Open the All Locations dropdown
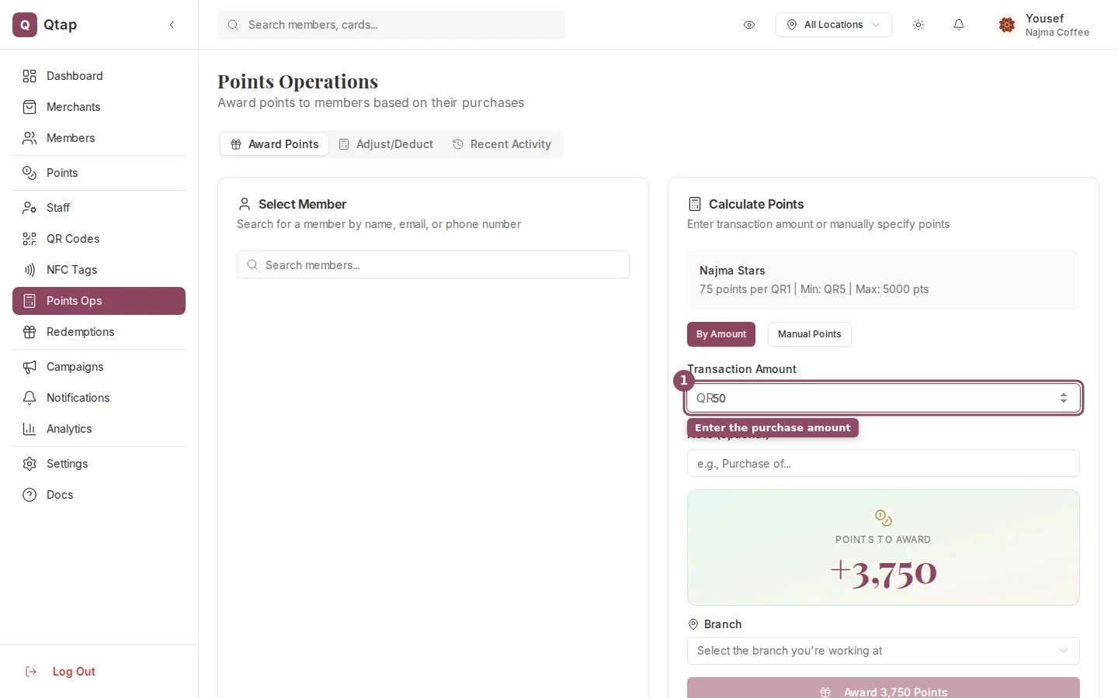 pos(833,25)
